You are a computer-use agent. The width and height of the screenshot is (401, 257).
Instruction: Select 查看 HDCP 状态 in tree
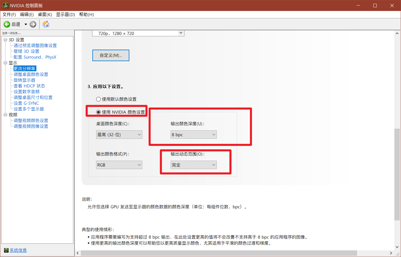click(x=29, y=86)
